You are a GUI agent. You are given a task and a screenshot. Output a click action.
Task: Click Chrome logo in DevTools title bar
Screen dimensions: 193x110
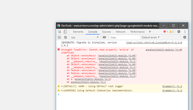[59, 25]
